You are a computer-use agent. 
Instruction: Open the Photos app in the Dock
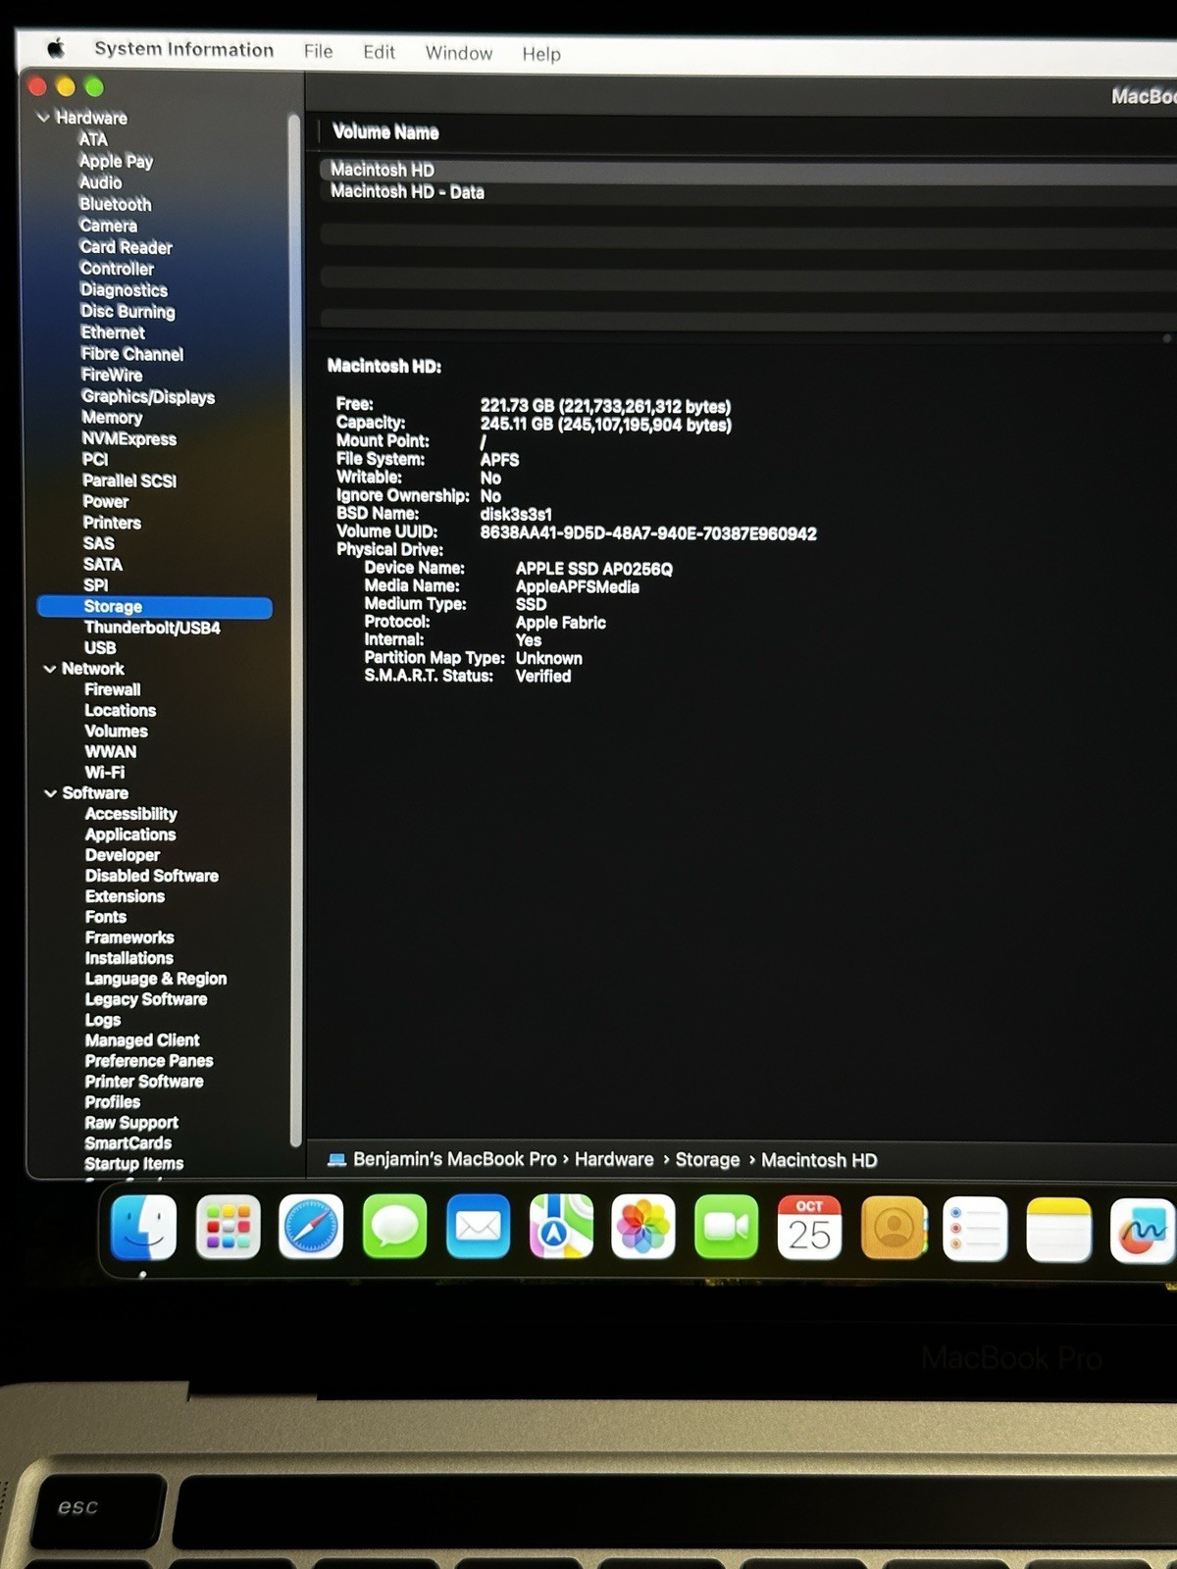click(x=643, y=1227)
